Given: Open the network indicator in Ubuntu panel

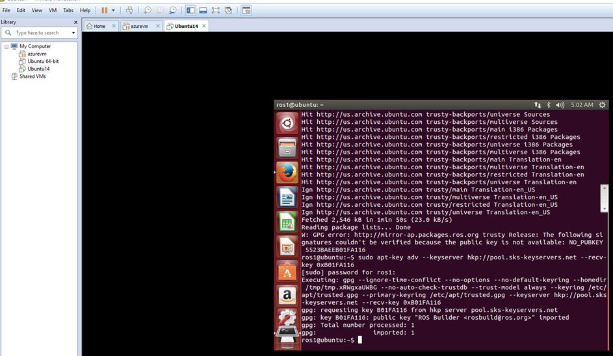Looking at the screenshot, I should click(x=538, y=105).
